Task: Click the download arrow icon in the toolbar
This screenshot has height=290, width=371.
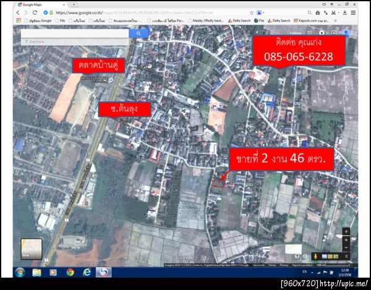Action: tap(345, 13)
